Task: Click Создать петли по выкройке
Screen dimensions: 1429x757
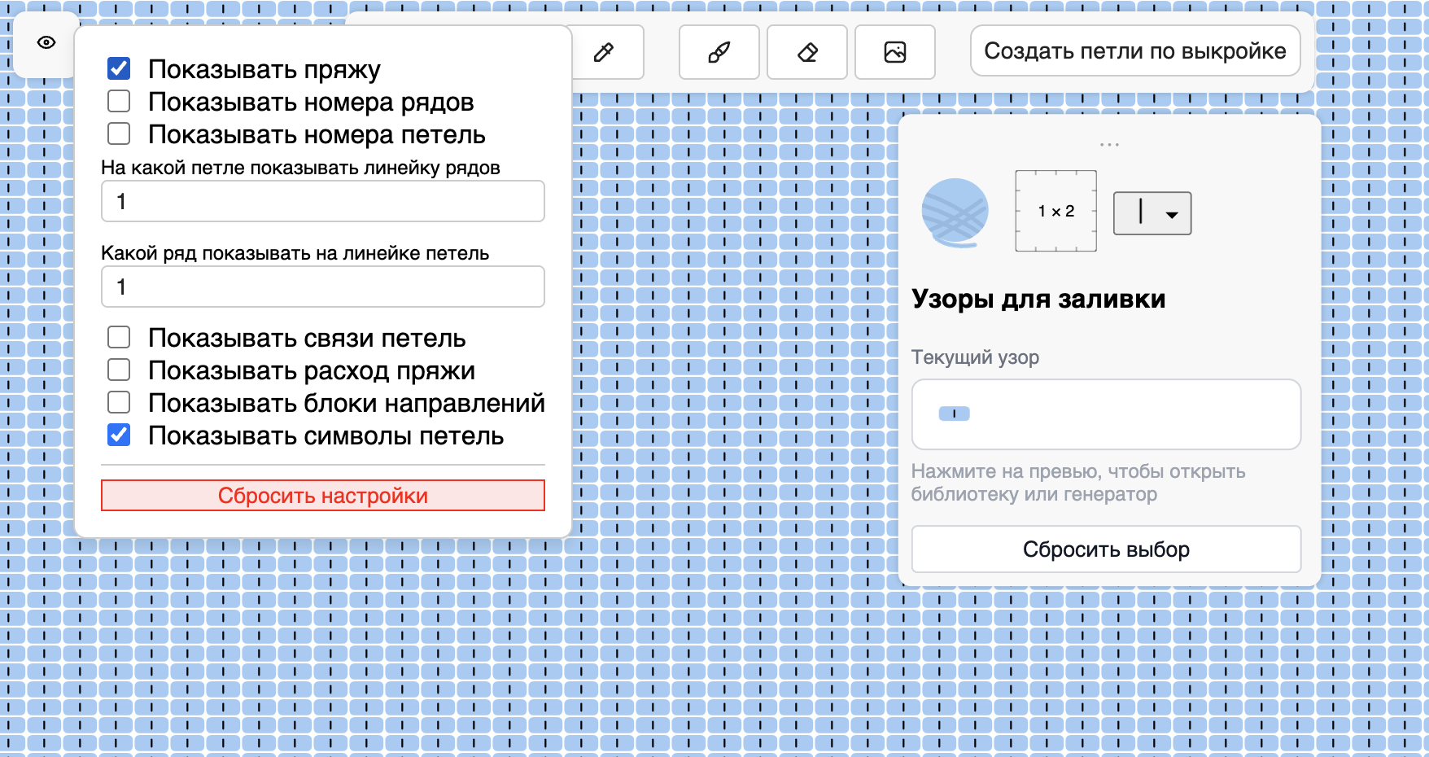Action: tap(1135, 50)
